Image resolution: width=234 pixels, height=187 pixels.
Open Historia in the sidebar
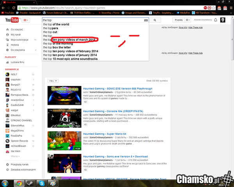coord(15,45)
